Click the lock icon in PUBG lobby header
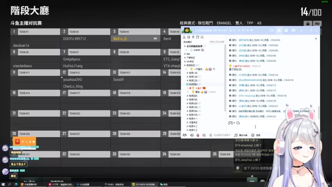Screen dimensions: 332x187 pyautogui.click(x=308, y=24)
